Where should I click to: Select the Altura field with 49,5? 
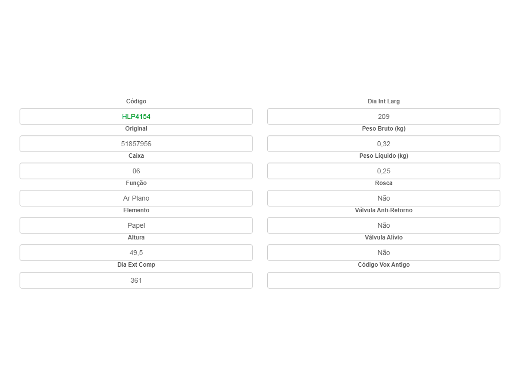click(136, 253)
